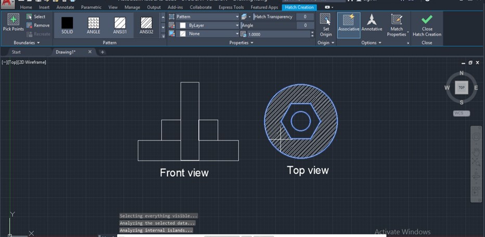This screenshot has height=237, width=485.
Task: Expand the Boundaries panel
Action: tap(27, 43)
